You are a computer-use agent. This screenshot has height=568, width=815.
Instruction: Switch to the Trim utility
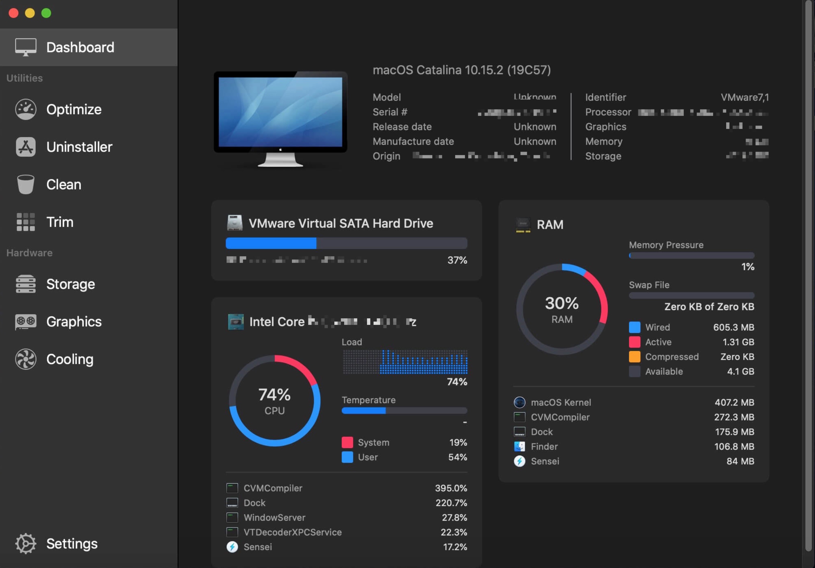coord(60,222)
